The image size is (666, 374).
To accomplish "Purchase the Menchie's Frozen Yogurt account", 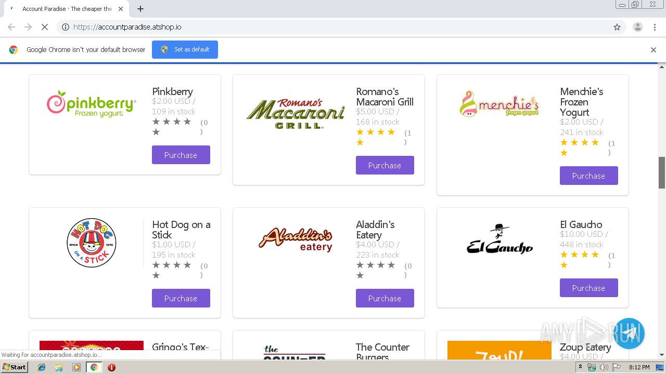I will (x=589, y=176).
